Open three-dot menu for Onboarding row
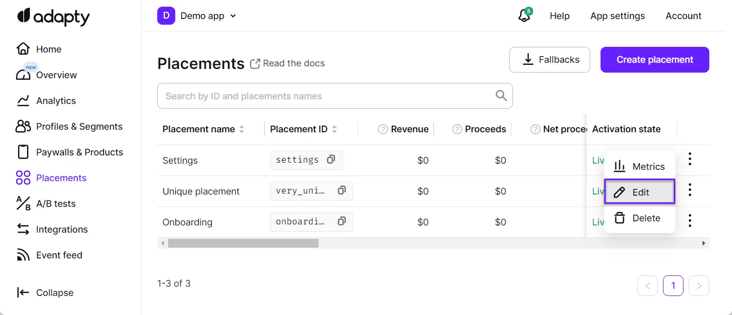This screenshot has height=315, width=732. (690, 221)
